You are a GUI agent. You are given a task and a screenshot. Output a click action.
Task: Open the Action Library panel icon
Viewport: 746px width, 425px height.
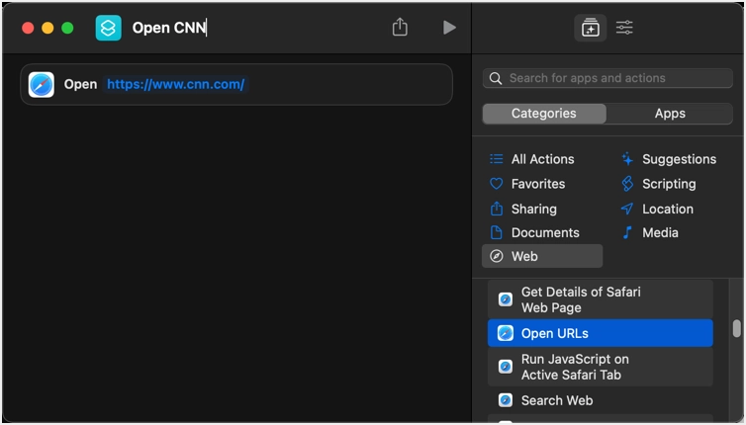point(591,28)
